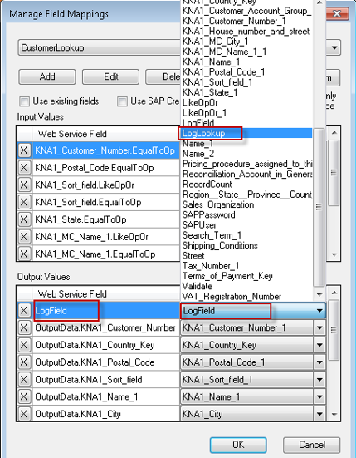The height and width of the screenshot is (458, 356).
Task: Open the LogField mapping dropdown arrow
Action: pyautogui.click(x=319, y=311)
